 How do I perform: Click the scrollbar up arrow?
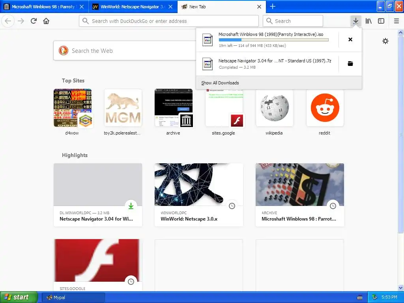pyautogui.click(x=400, y=32)
